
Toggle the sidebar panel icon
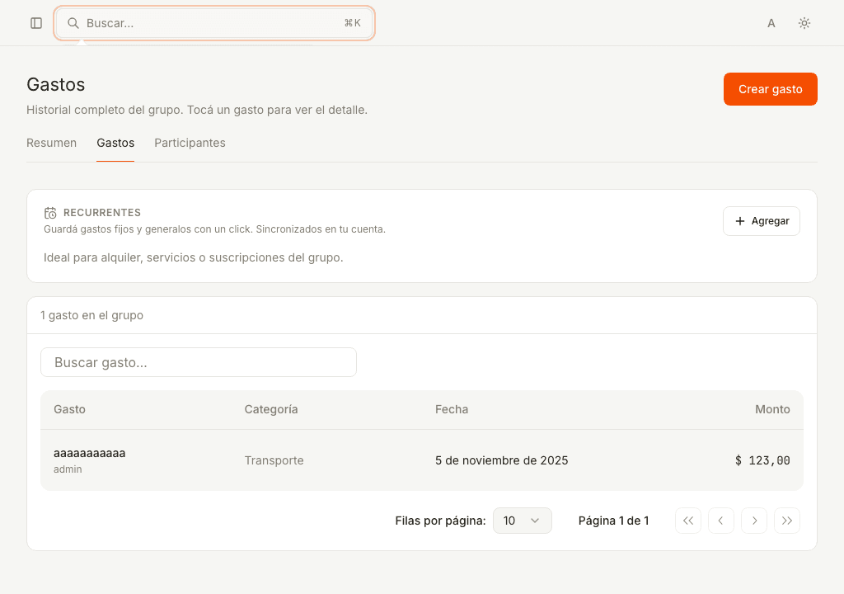pos(36,23)
